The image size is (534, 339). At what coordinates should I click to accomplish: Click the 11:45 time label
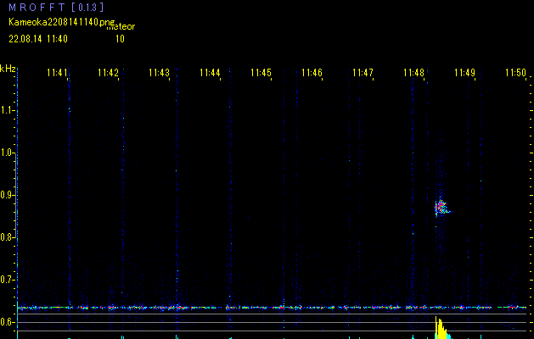(261, 73)
